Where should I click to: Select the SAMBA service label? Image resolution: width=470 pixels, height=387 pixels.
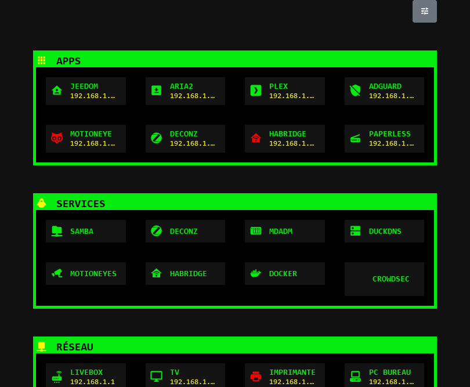tap(82, 231)
